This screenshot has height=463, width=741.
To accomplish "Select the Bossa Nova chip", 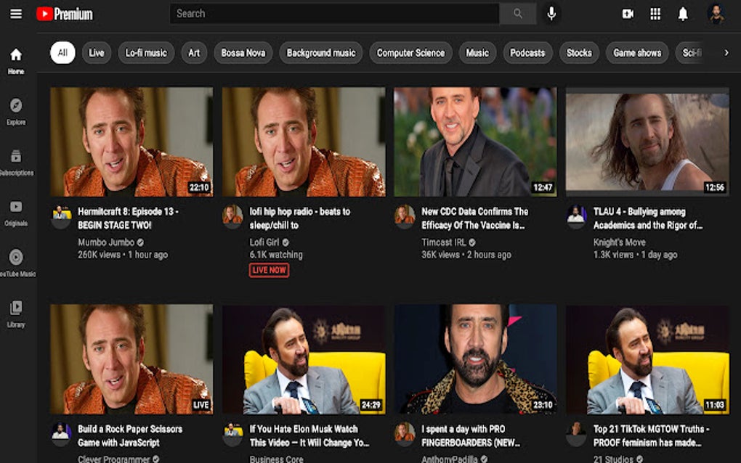I will [x=243, y=53].
